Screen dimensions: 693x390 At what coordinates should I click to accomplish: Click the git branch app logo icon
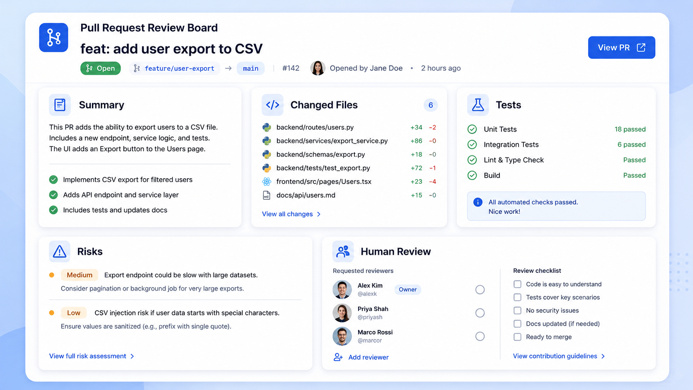click(53, 37)
